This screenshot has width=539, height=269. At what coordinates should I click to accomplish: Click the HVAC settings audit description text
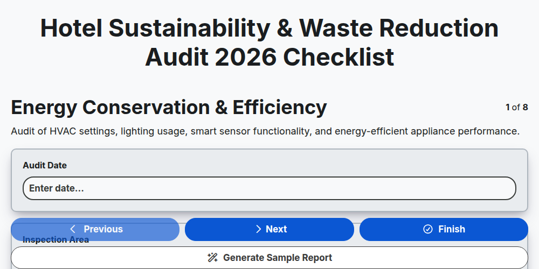pyautogui.click(x=265, y=131)
